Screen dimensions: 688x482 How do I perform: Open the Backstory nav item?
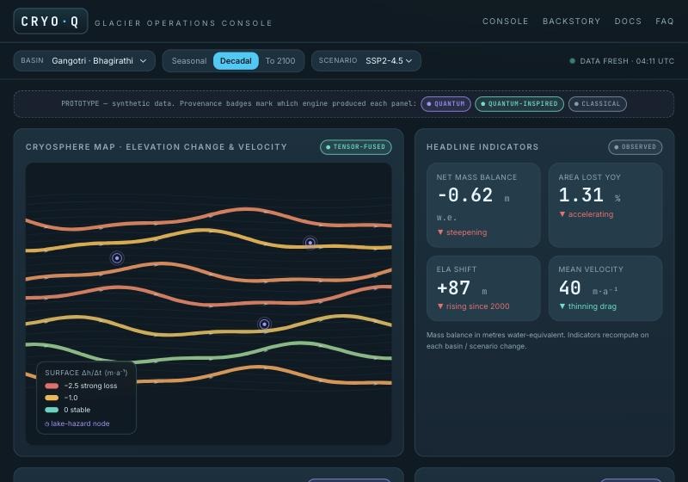(571, 21)
